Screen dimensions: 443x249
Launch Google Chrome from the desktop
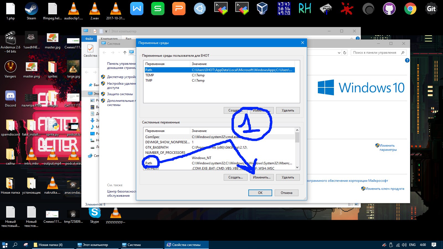pos(410,9)
